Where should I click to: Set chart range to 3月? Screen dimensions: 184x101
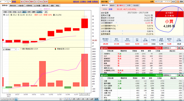(x=74, y=99)
